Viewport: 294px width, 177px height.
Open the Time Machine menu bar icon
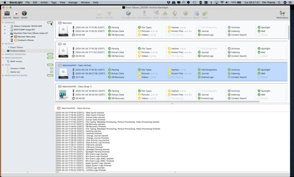194,2
